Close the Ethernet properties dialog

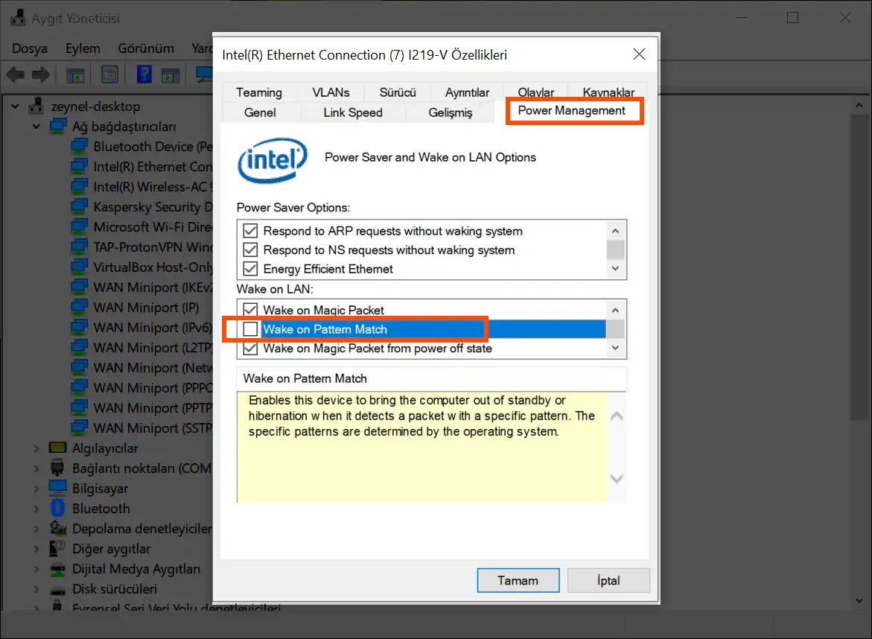pos(639,54)
